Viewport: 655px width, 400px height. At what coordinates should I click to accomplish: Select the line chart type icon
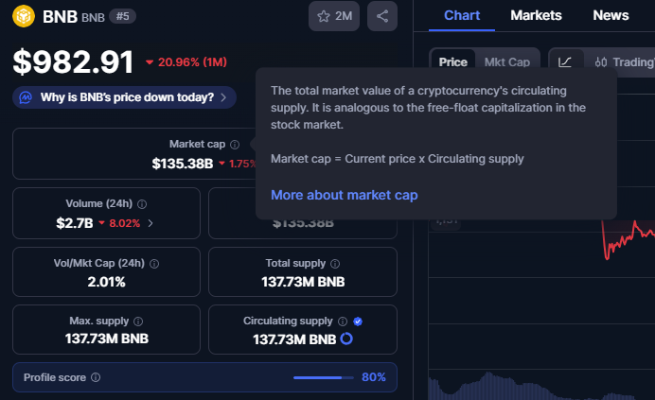click(565, 62)
